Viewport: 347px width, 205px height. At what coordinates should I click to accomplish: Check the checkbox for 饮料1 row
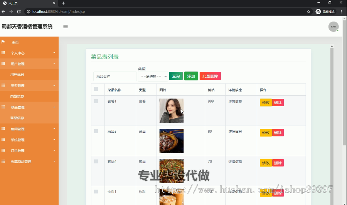96,192
